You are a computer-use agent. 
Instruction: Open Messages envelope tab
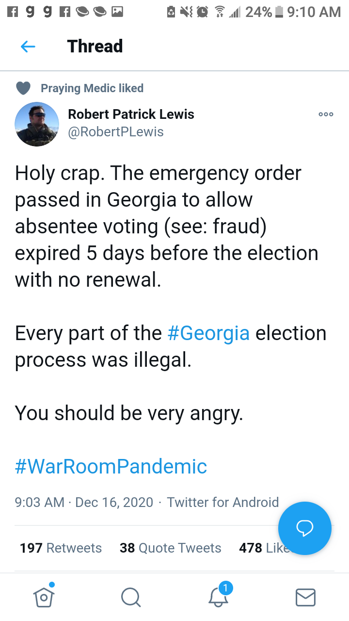coord(305,597)
